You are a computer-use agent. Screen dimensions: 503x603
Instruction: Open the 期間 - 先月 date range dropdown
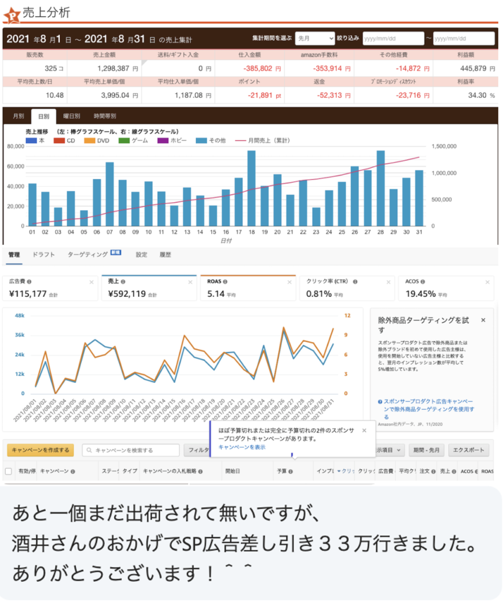point(428,450)
